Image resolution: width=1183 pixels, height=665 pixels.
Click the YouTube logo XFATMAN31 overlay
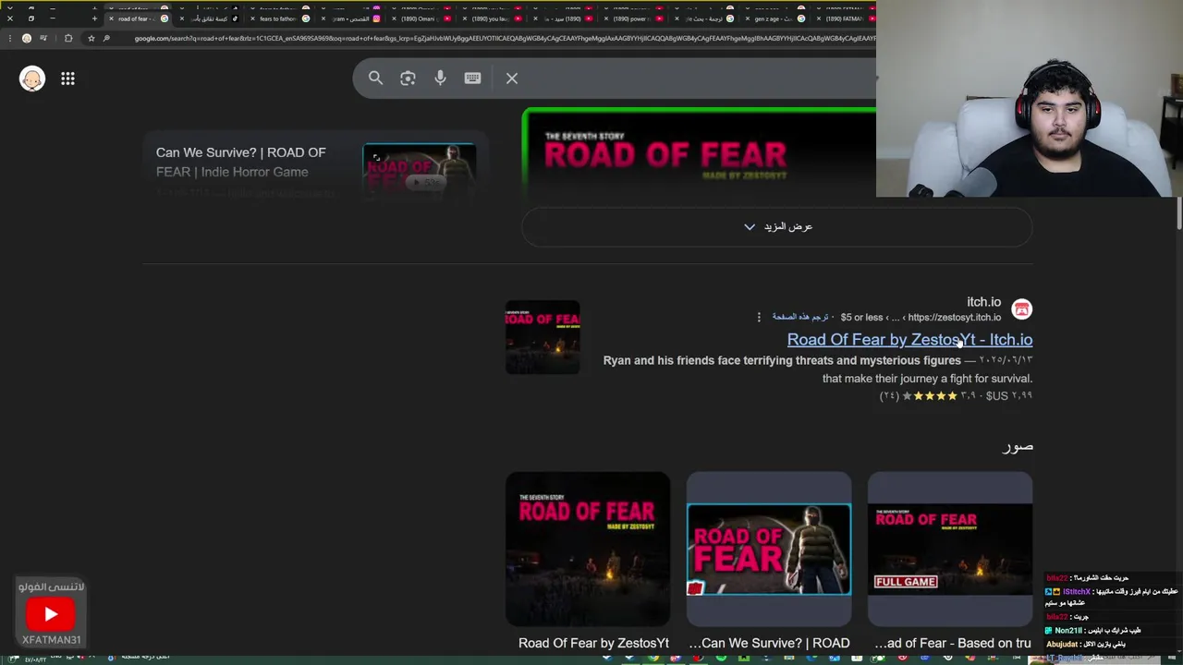tap(51, 614)
